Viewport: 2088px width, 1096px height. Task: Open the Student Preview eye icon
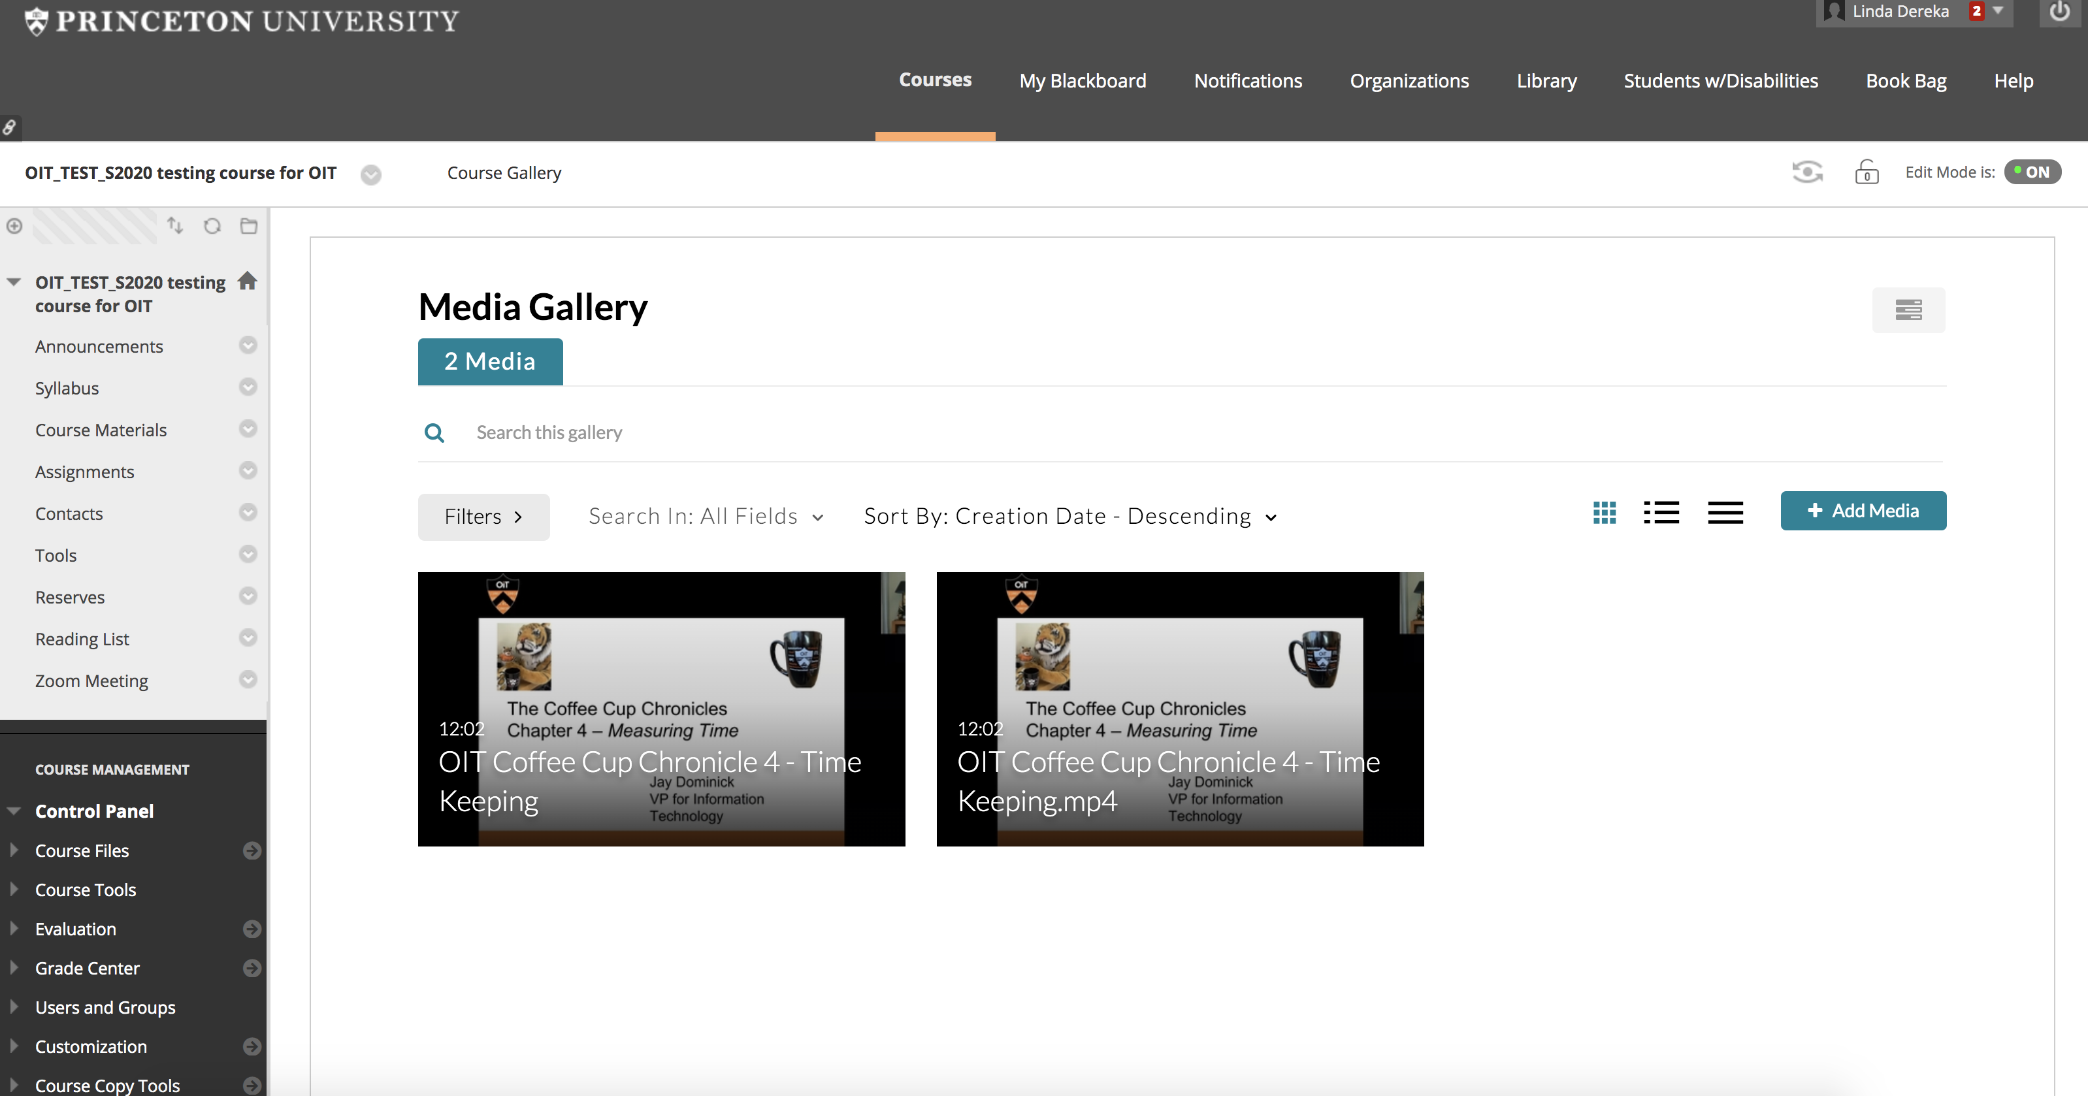1806,172
